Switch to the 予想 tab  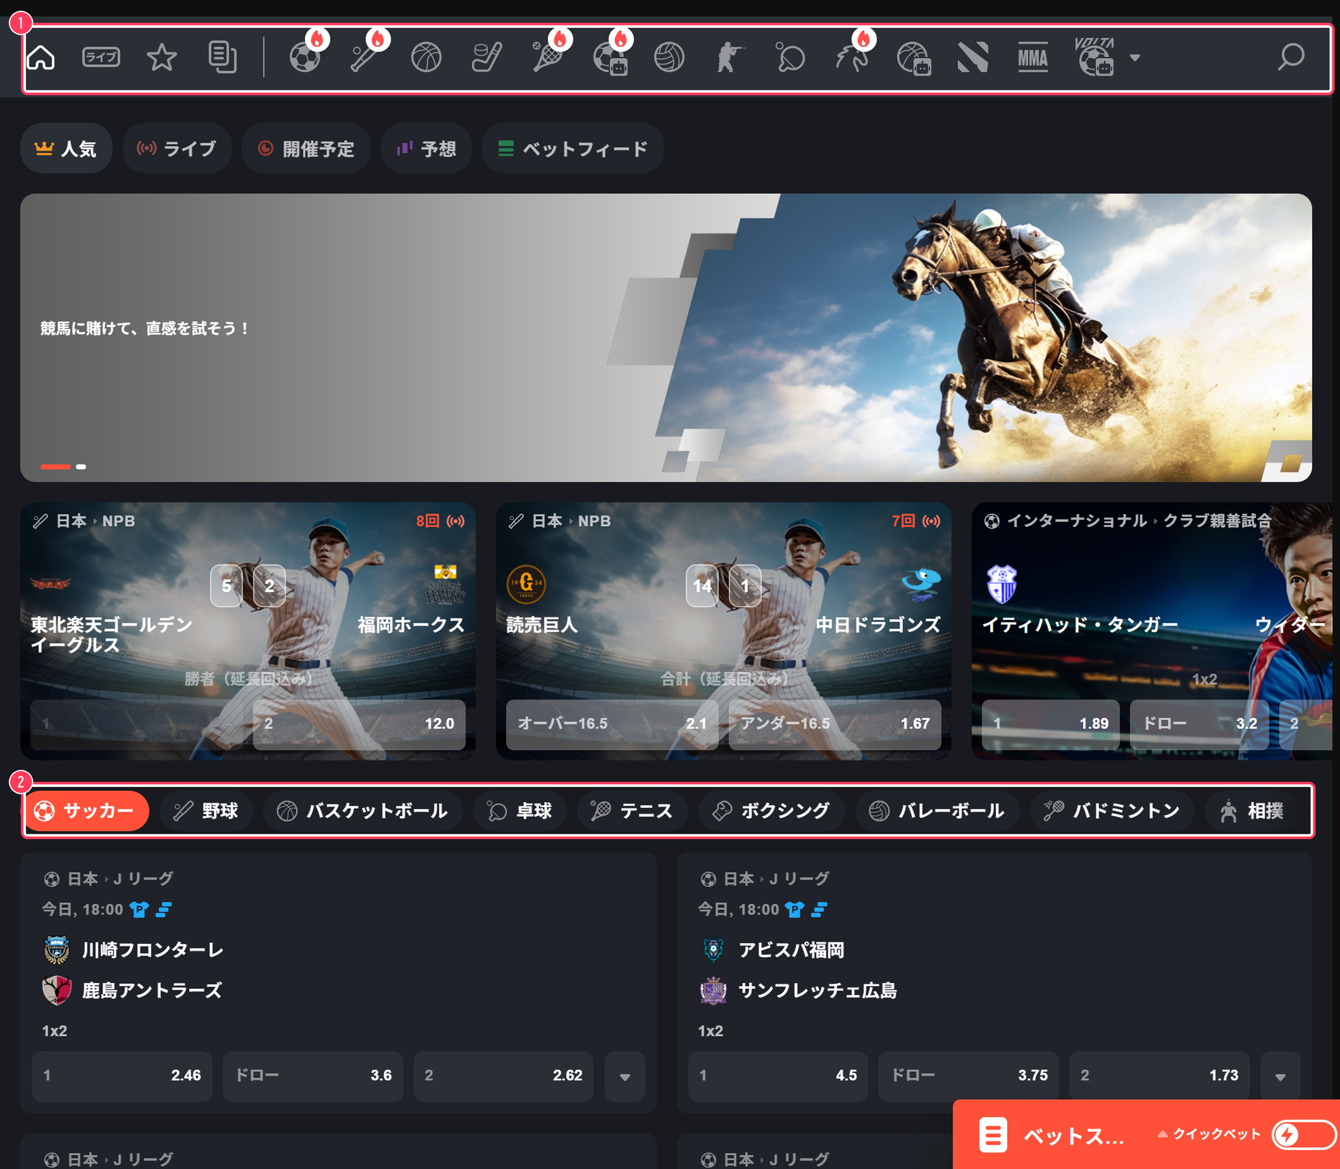(x=426, y=149)
